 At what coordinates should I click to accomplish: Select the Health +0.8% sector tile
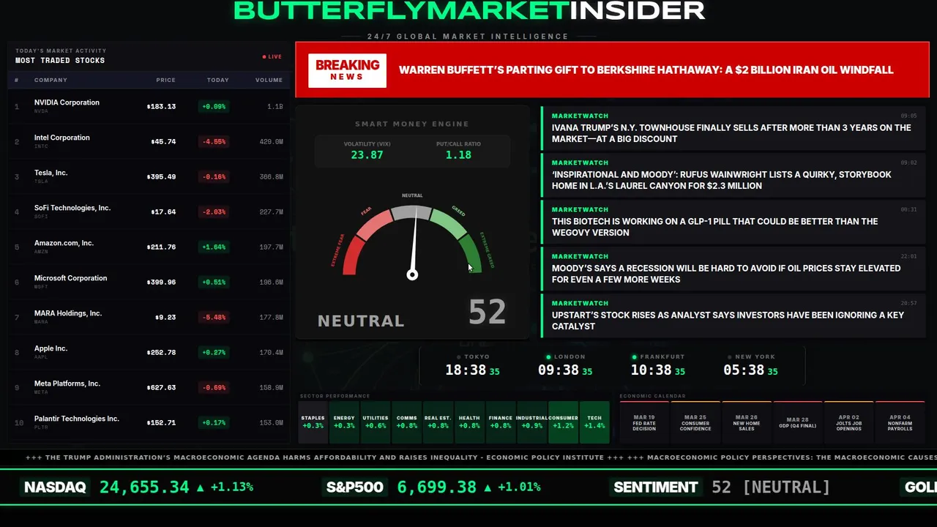click(x=469, y=422)
